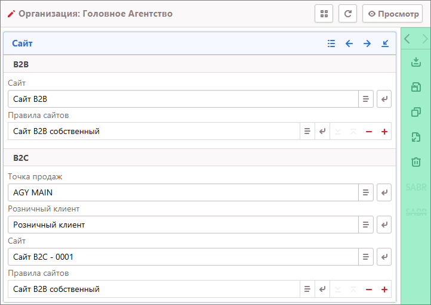Collapse the Сайт panel with the corner arrow
The image size is (431, 305).
click(x=385, y=43)
